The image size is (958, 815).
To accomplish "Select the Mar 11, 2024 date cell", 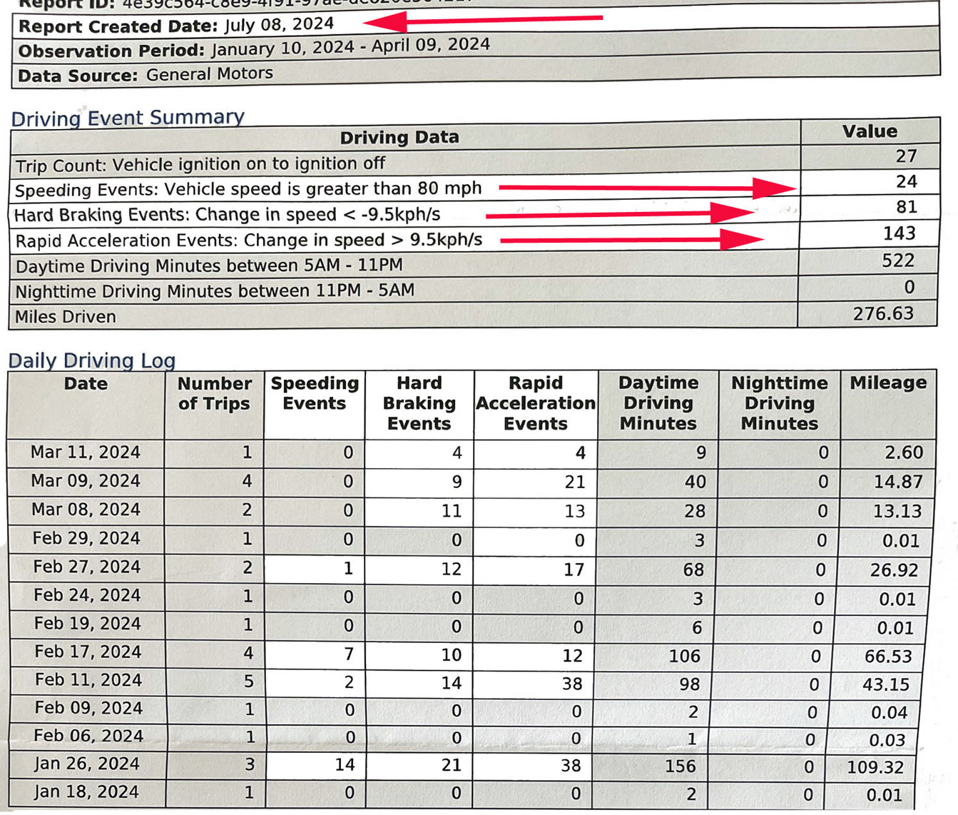I will coord(86,452).
